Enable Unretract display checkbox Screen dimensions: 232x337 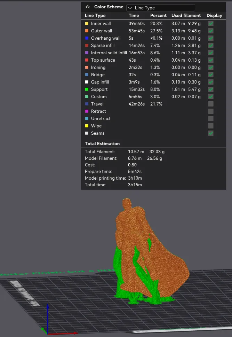[x=211, y=119]
